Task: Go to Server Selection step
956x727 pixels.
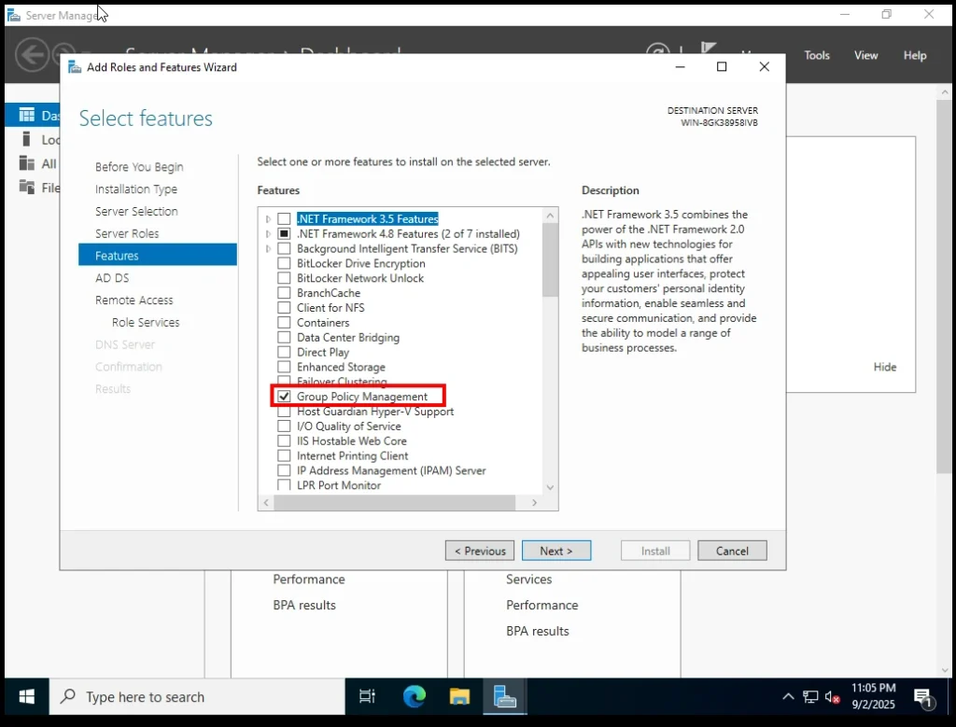Action: point(136,212)
